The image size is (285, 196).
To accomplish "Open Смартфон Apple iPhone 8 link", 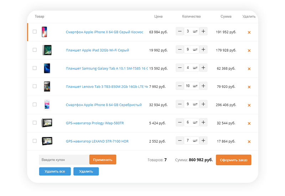I will [x=104, y=105].
